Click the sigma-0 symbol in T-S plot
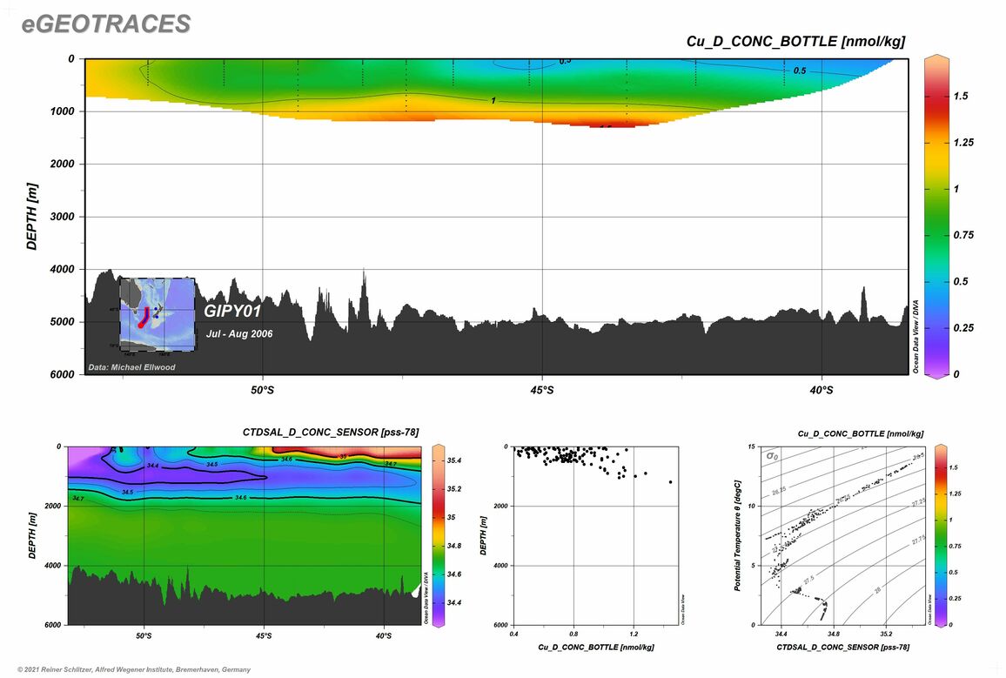 [x=771, y=455]
